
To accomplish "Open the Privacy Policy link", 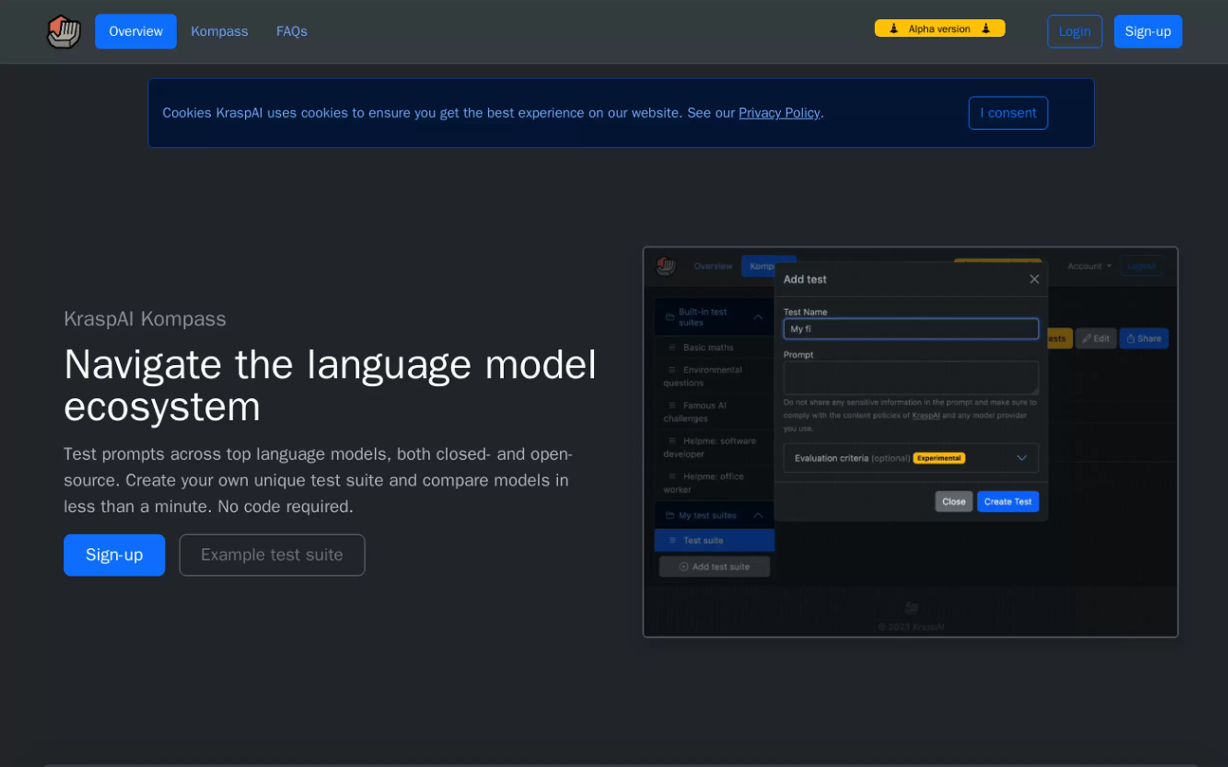I will [779, 113].
